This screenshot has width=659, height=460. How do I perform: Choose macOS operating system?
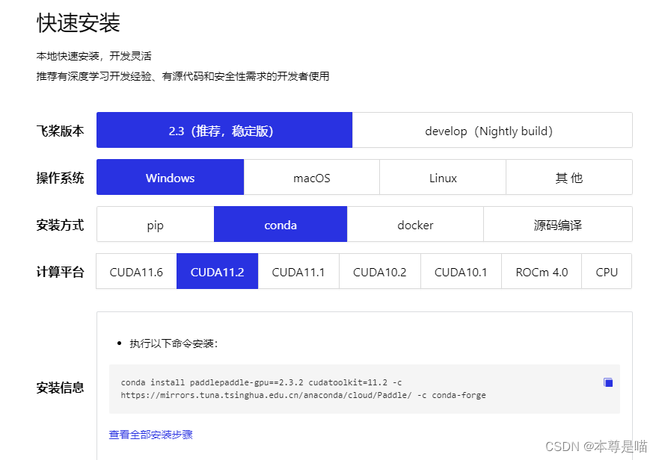coord(312,177)
